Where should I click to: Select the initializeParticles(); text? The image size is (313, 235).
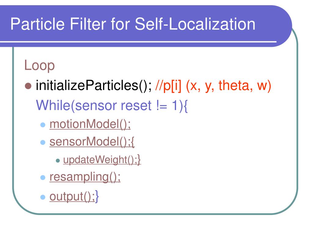94,86
